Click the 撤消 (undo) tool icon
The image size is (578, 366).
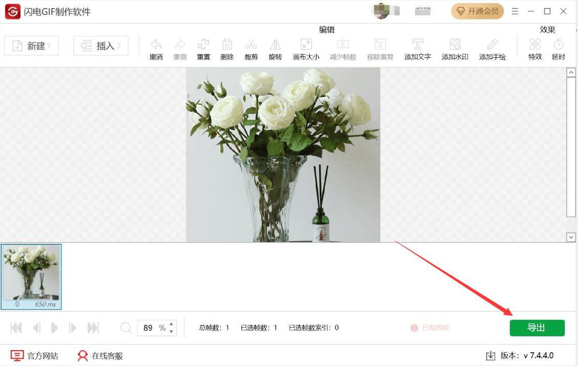click(156, 45)
